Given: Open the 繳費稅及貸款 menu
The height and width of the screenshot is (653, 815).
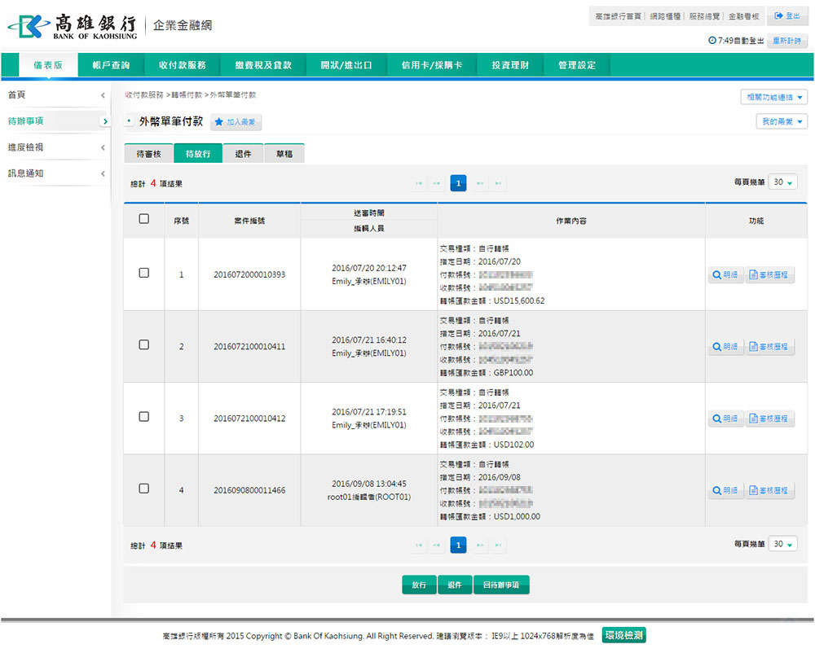Looking at the screenshot, I should click(x=263, y=65).
